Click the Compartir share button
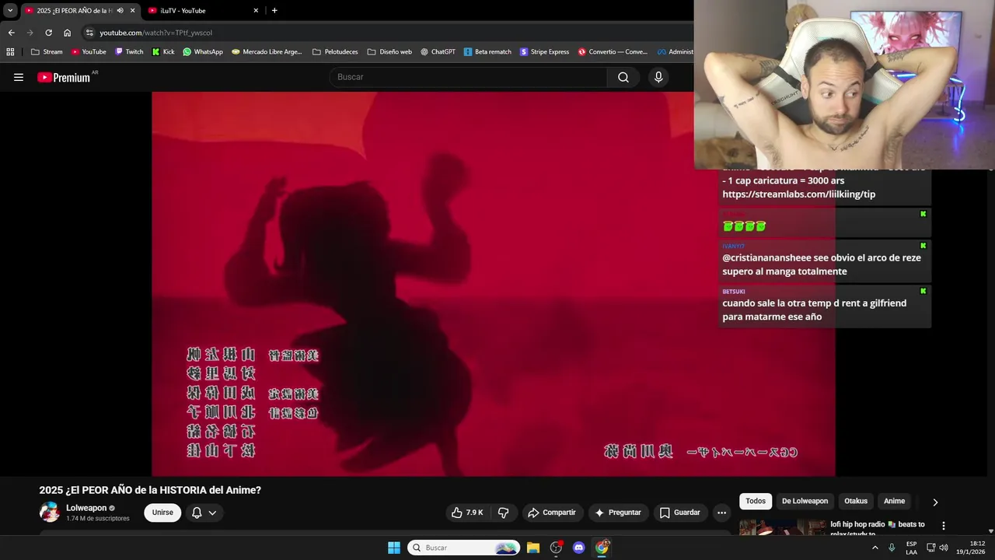 552,513
